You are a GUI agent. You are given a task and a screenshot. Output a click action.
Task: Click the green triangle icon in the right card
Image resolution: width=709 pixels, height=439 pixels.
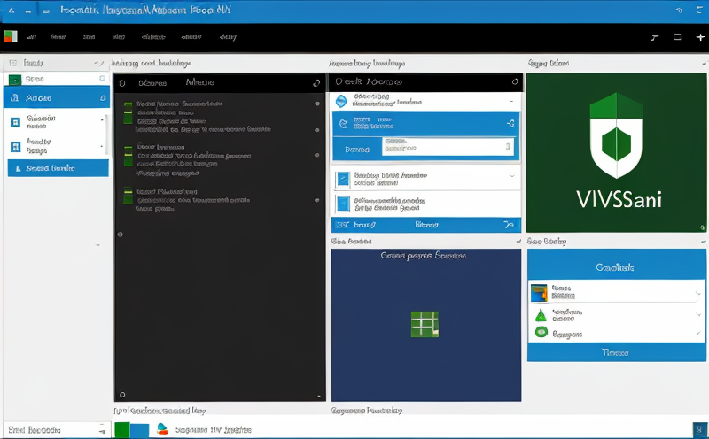tap(541, 315)
